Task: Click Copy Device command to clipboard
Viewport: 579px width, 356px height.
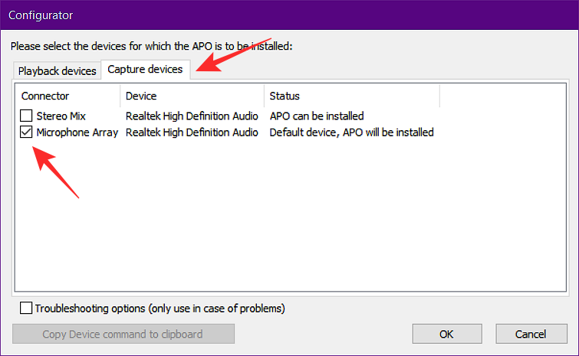Action: tap(123, 334)
